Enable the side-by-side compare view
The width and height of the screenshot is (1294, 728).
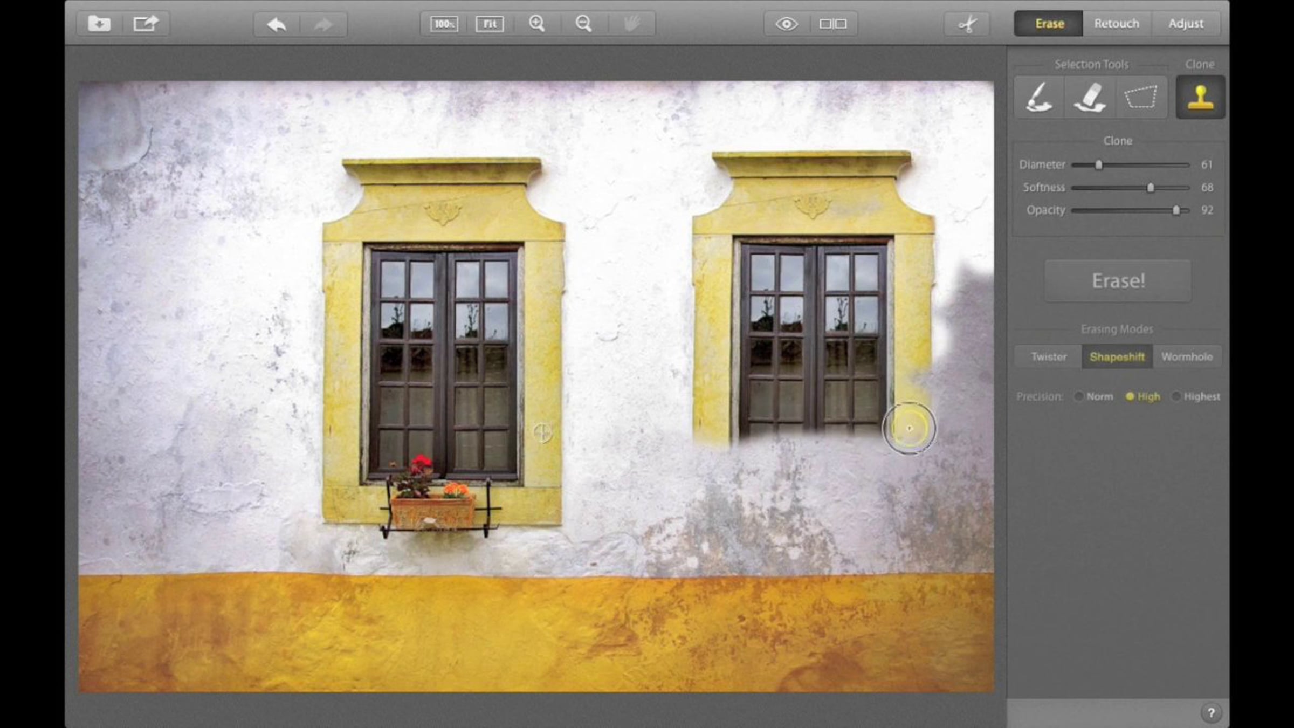tap(832, 24)
